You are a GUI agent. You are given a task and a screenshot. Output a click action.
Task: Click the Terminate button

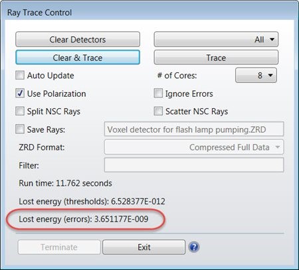coord(59,247)
